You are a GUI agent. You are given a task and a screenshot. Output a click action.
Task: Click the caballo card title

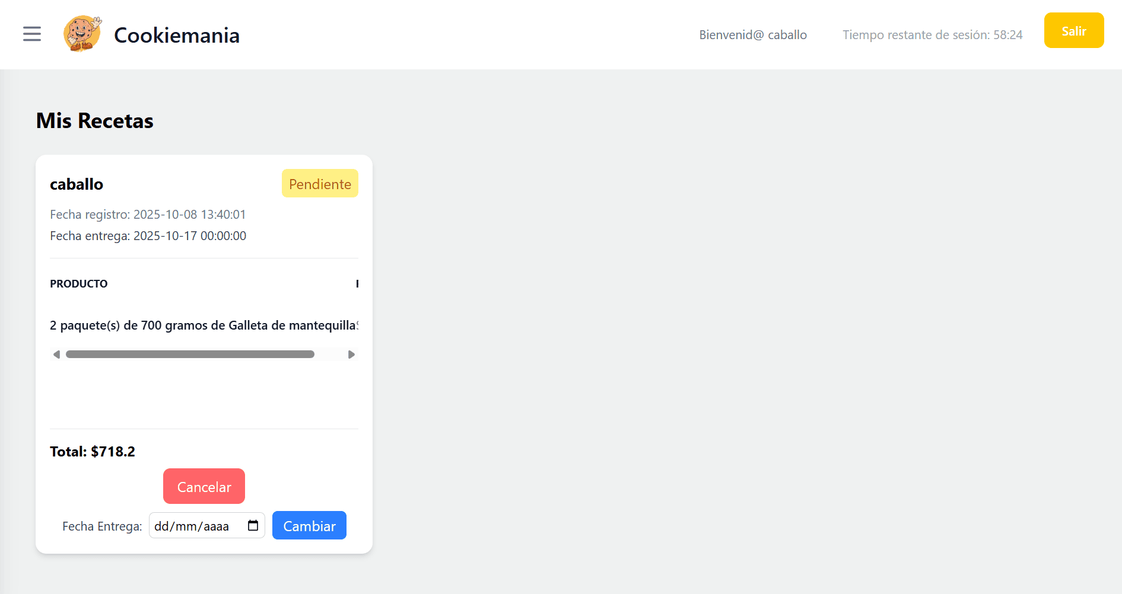(x=77, y=184)
